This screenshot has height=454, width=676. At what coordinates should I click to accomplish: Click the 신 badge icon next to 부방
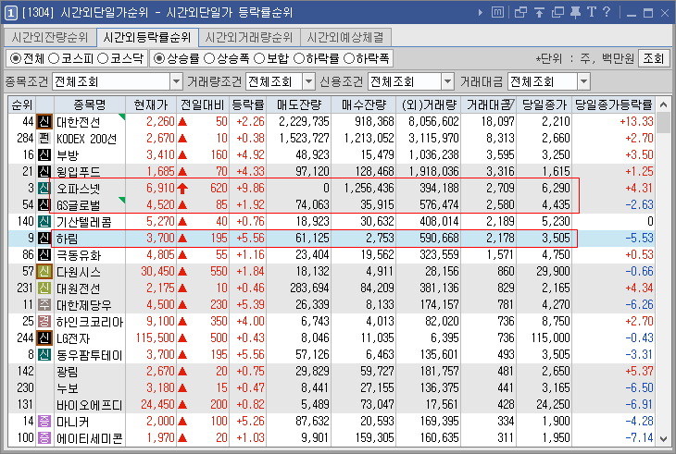click(x=44, y=155)
